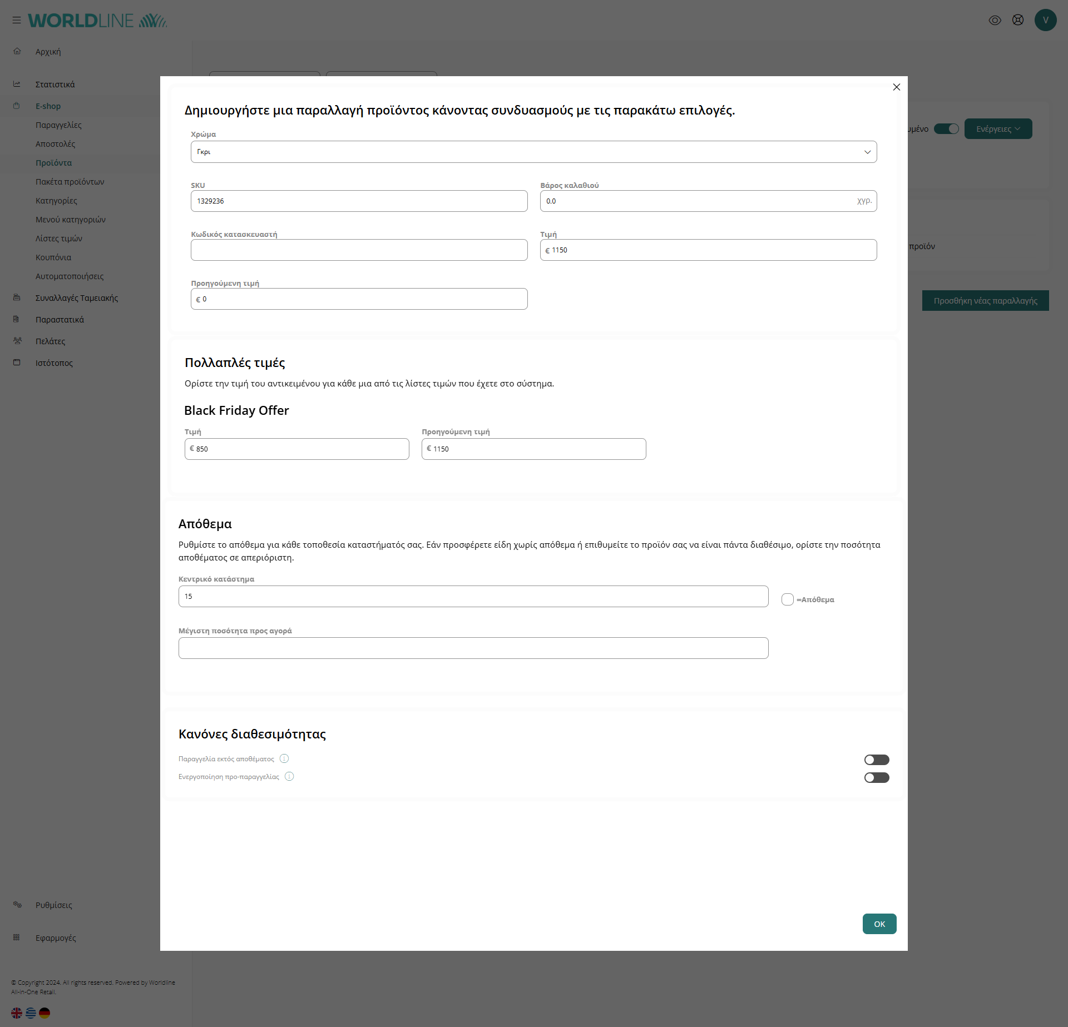
Task: Toggle Ενεργοποίηση προ-παραγγελίας switch
Action: click(x=876, y=777)
